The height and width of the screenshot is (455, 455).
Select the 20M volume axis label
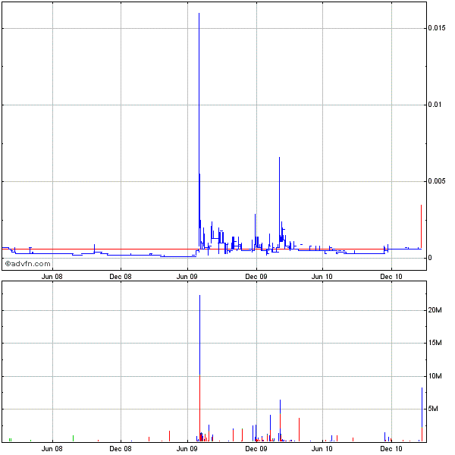[x=435, y=310]
